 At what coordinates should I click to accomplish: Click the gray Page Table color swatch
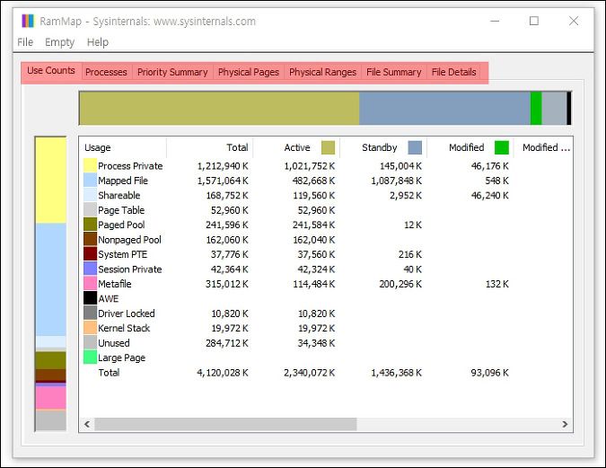click(90, 209)
